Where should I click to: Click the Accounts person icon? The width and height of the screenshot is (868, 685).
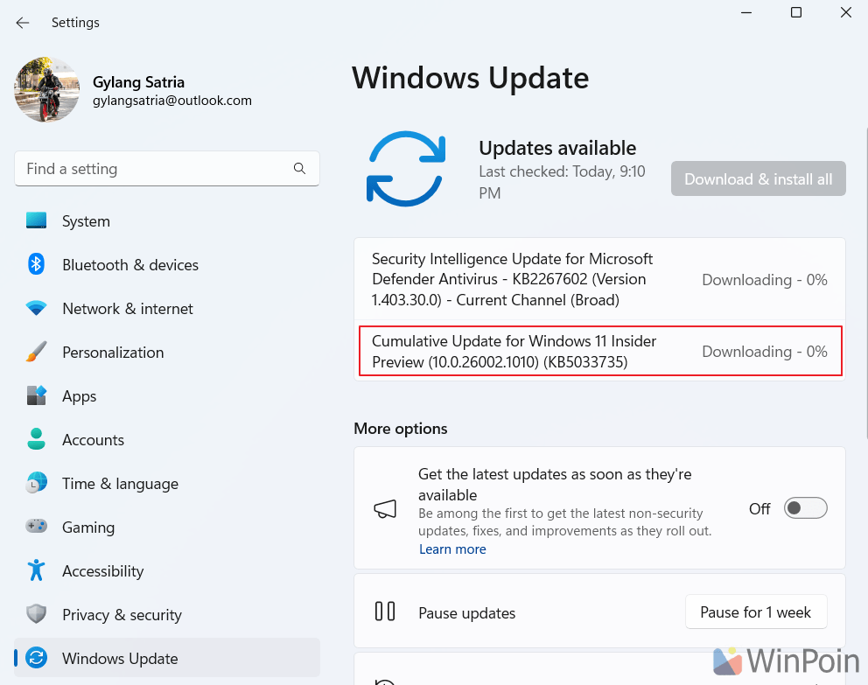tap(36, 440)
